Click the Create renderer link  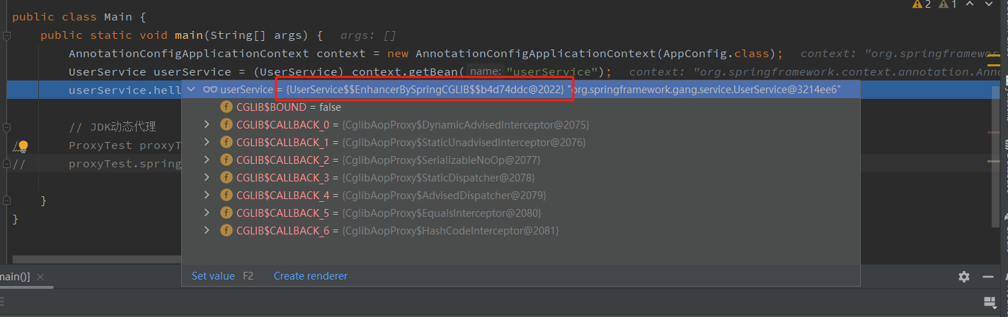tap(310, 276)
